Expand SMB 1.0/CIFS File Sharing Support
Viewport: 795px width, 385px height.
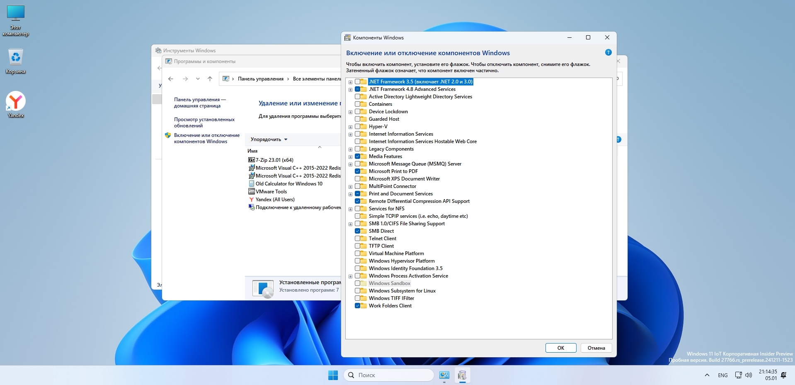(x=350, y=224)
